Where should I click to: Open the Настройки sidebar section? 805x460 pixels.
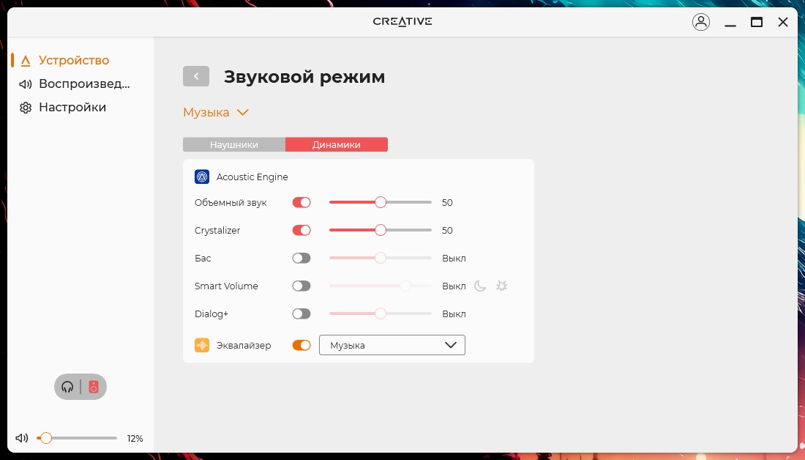[x=72, y=108]
